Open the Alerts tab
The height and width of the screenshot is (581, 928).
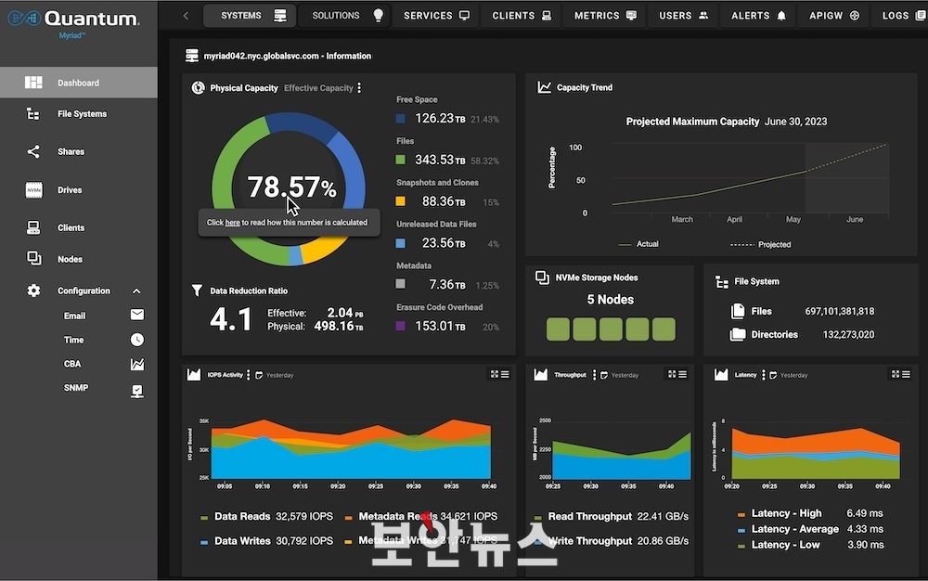tap(758, 16)
